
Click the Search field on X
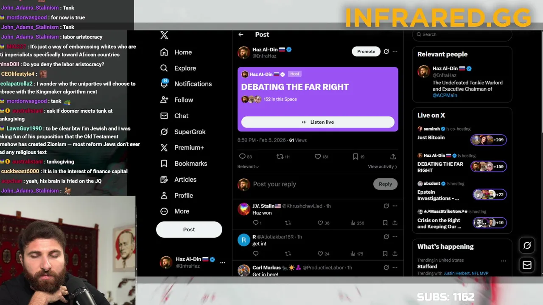pyautogui.click(x=462, y=34)
